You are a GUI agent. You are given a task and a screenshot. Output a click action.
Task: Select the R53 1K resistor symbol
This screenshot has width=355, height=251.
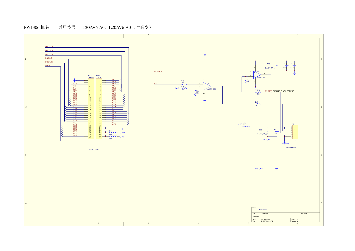click(x=258, y=104)
